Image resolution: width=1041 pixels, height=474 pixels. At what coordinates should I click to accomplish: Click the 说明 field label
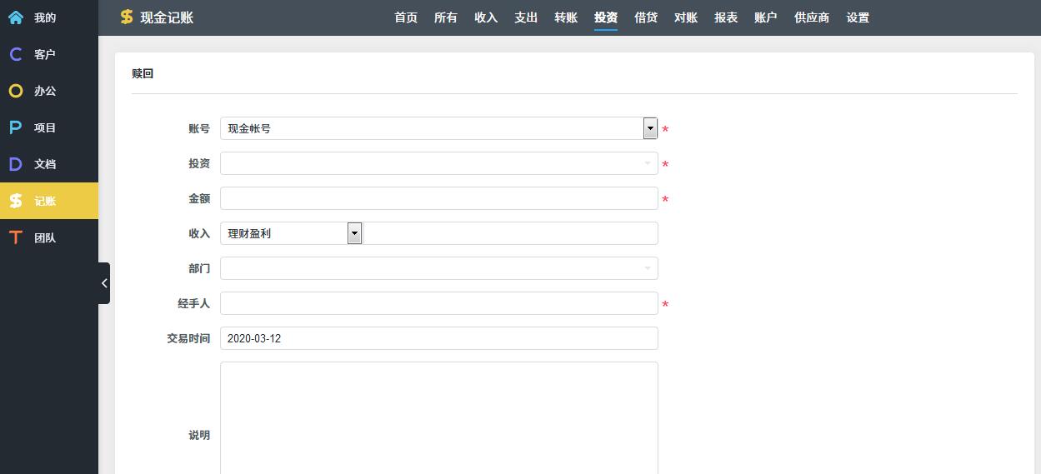click(199, 435)
